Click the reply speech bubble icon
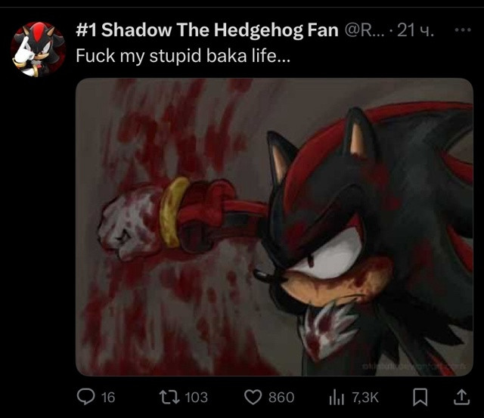Screen dimensions: 484x418 pos(85,397)
